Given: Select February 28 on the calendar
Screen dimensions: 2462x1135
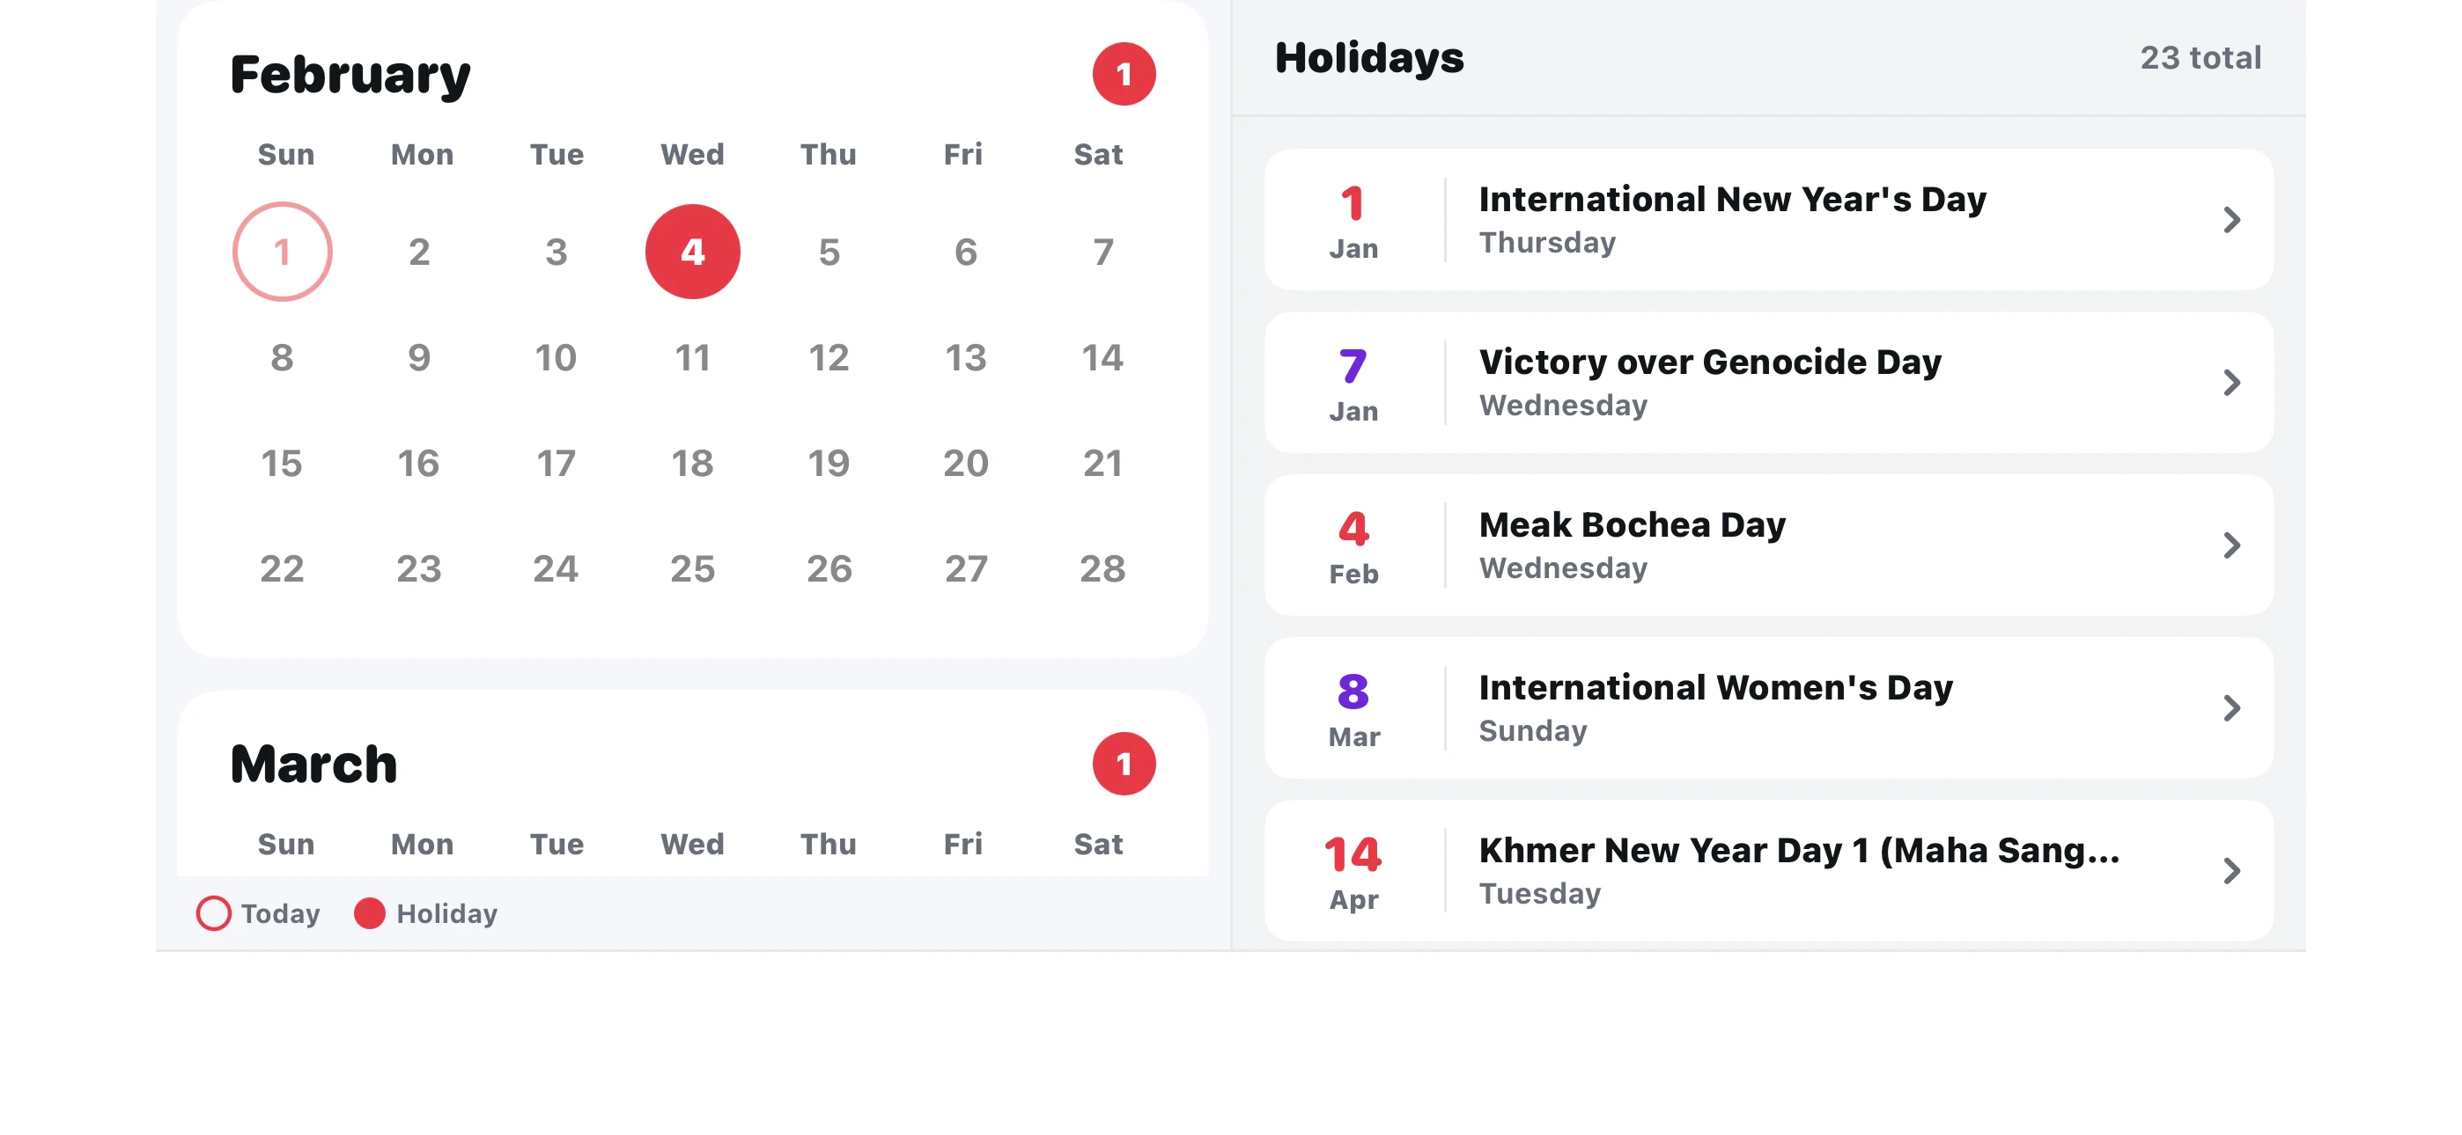Looking at the screenshot, I should [1101, 568].
